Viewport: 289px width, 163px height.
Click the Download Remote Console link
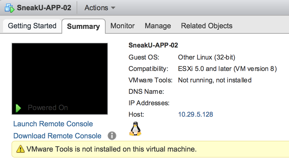pos(57,136)
